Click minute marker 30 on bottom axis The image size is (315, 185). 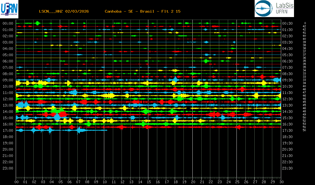281,182
